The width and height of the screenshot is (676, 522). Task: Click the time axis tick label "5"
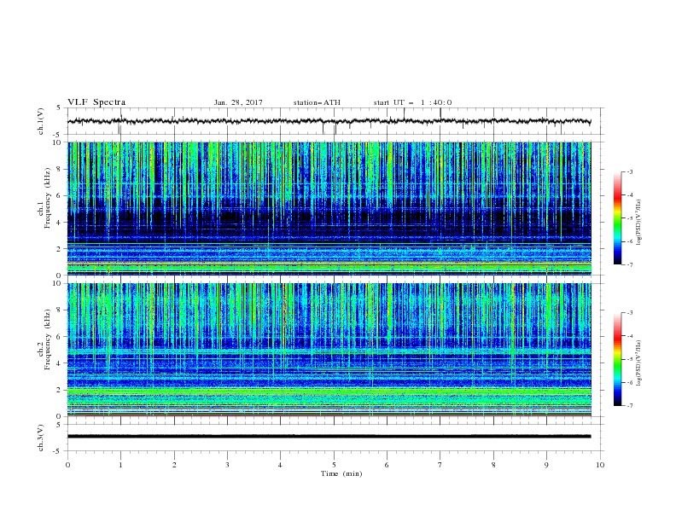tap(334, 465)
